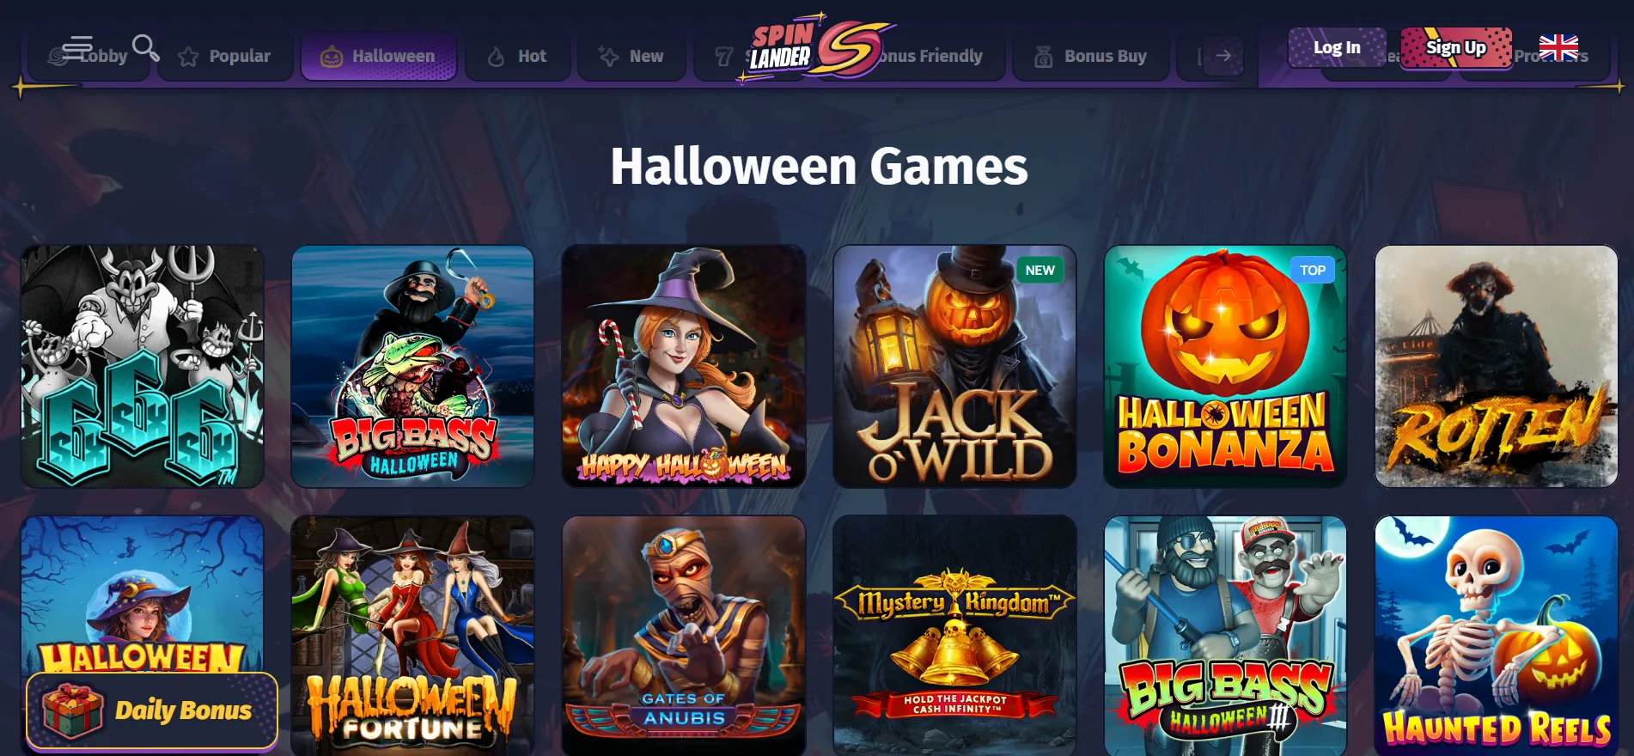Select the New games tab
Viewport: 1634px width, 756px height.
(631, 57)
